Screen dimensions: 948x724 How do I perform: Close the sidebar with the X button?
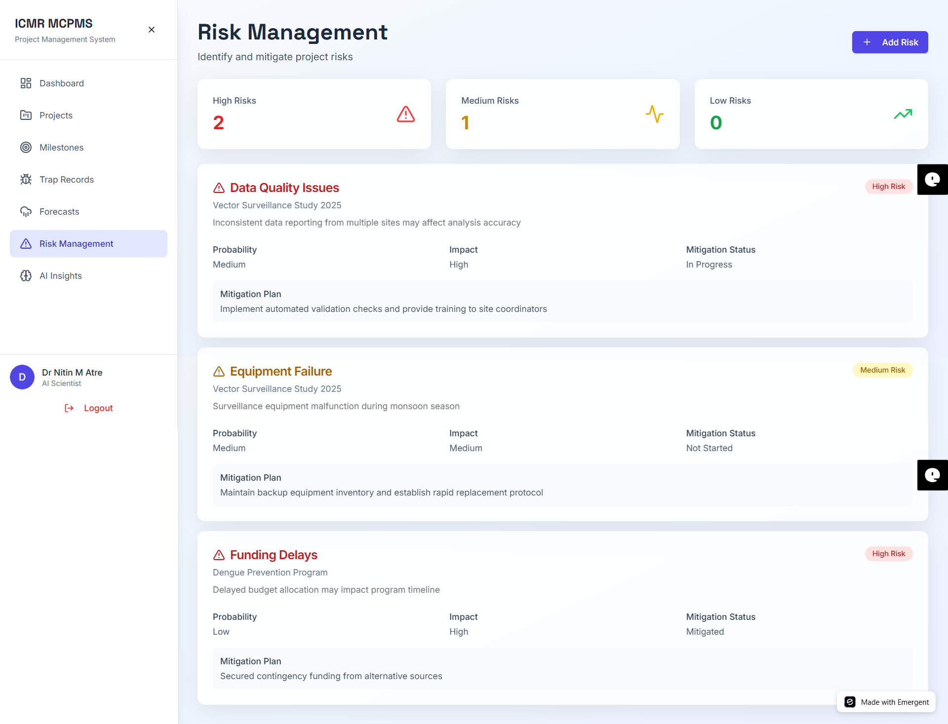tap(152, 30)
